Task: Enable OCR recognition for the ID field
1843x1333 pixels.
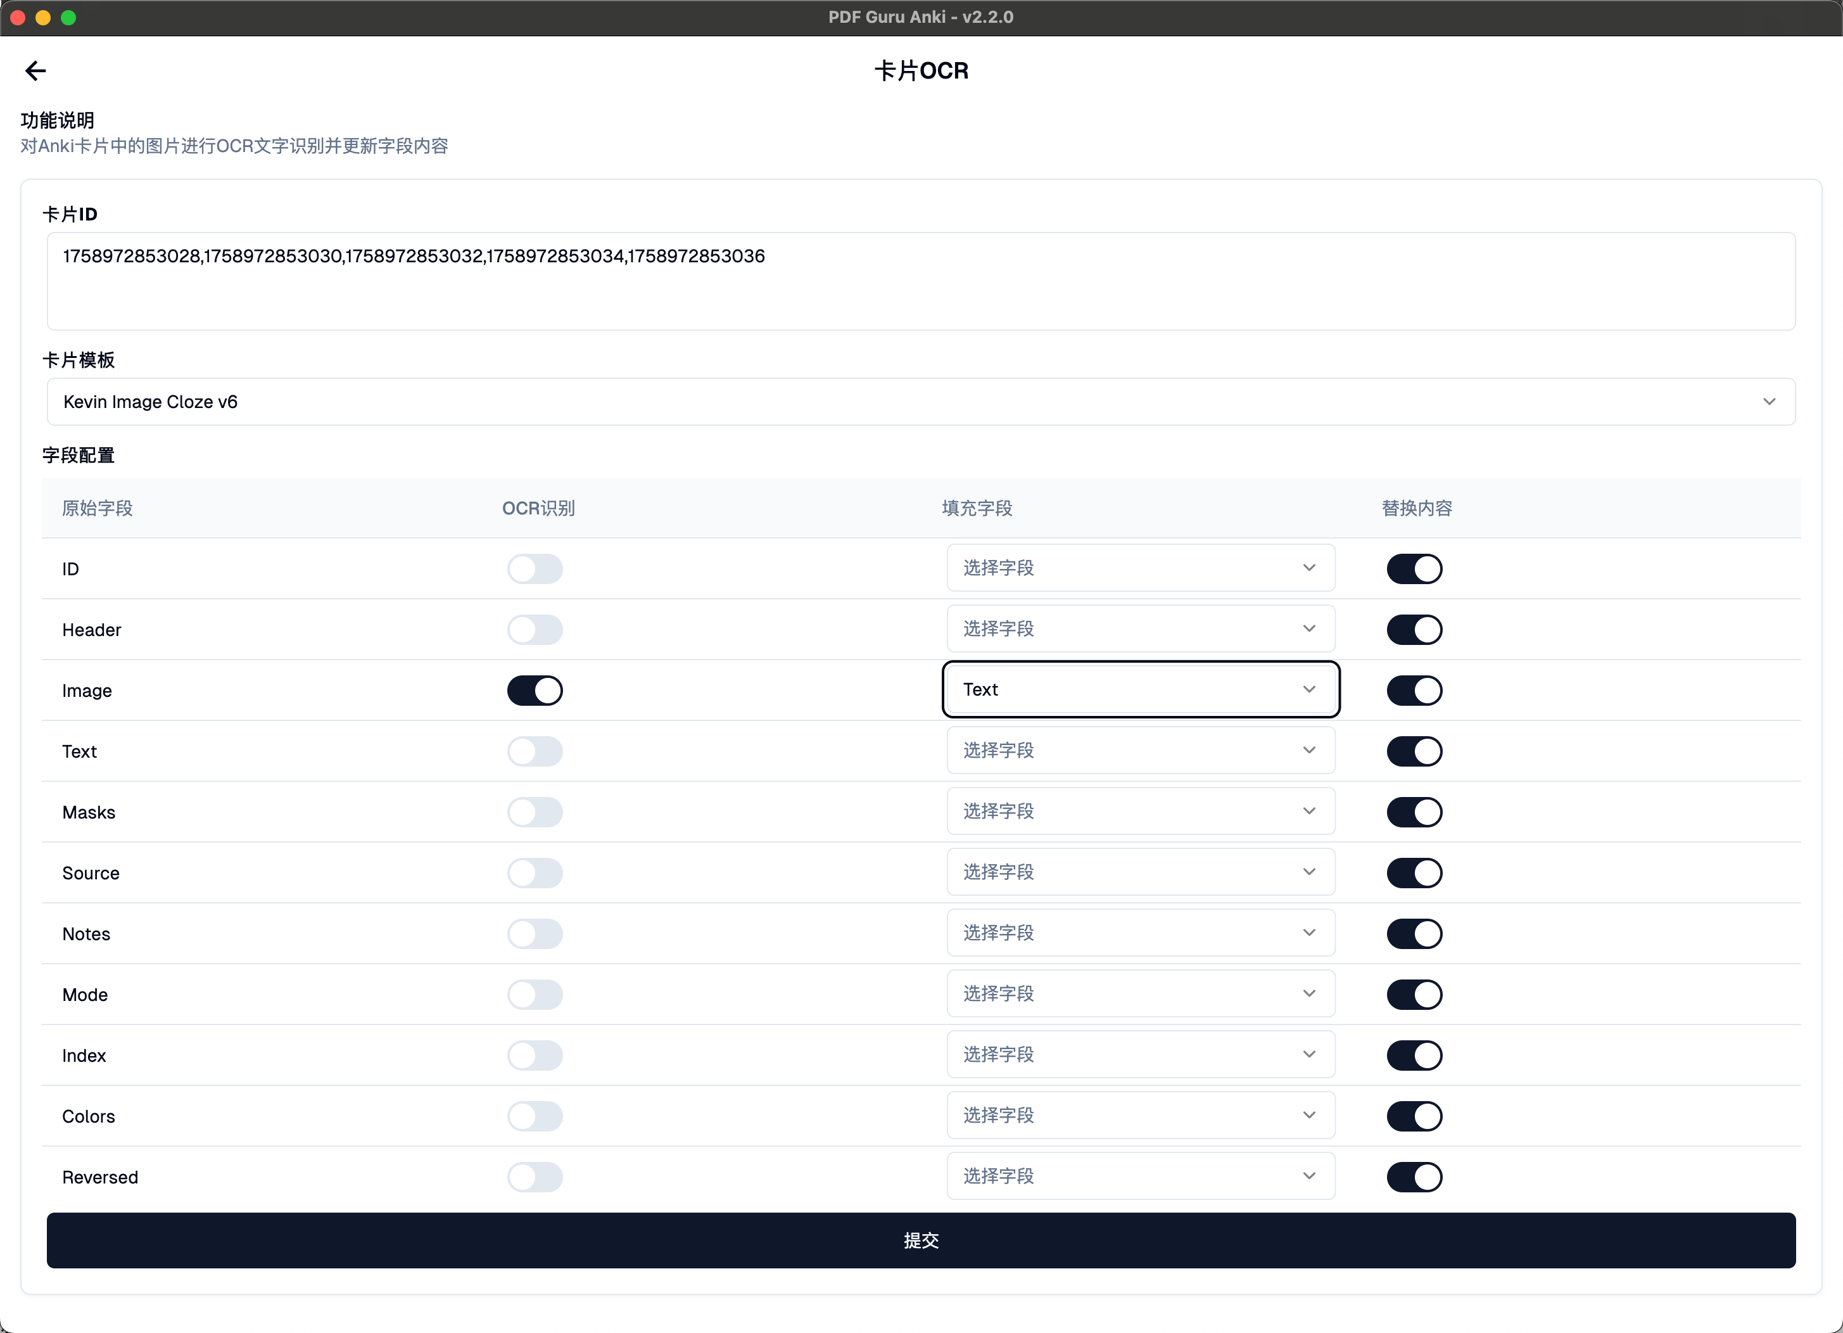Action: 535,569
